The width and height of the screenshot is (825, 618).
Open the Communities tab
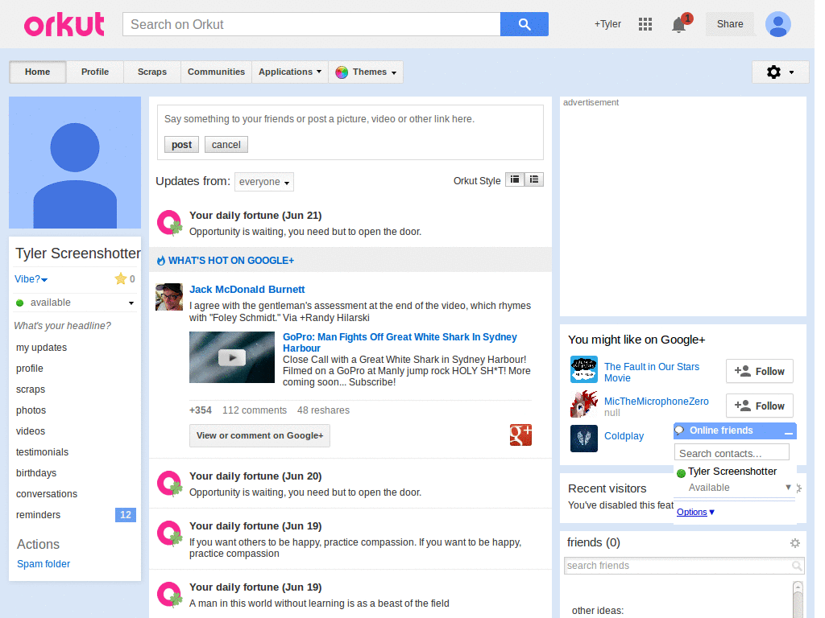[216, 72]
